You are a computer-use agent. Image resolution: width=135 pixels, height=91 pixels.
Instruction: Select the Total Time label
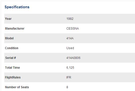[x=12, y=68]
